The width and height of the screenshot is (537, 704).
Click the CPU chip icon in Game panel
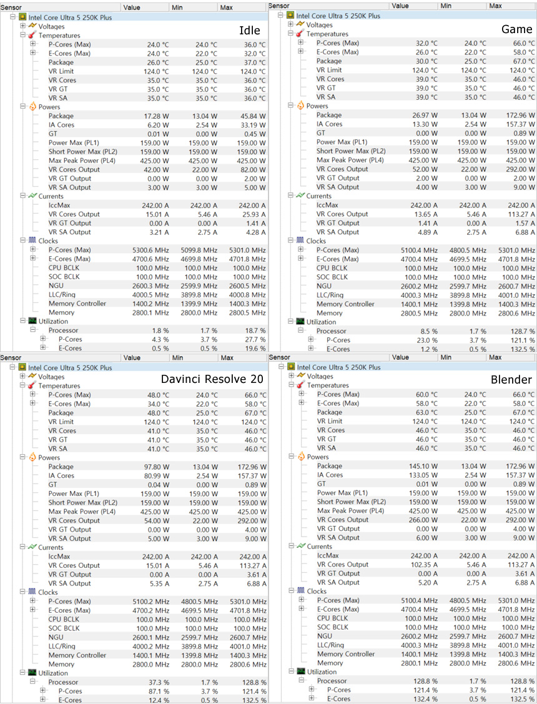pyautogui.click(x=290, y=16)
